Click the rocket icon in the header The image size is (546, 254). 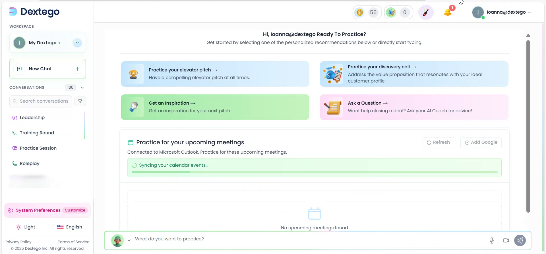tap(426, 12)
